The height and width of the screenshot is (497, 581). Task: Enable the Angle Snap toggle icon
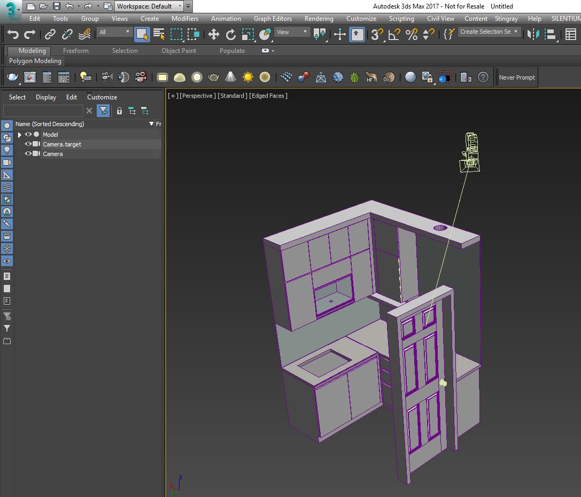(x=394, y=35)
